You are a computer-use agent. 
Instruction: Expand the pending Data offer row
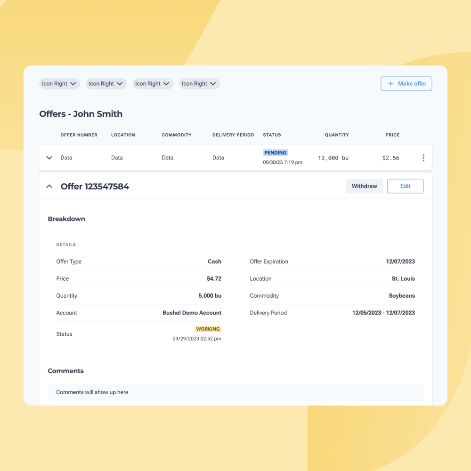(49, 158)
